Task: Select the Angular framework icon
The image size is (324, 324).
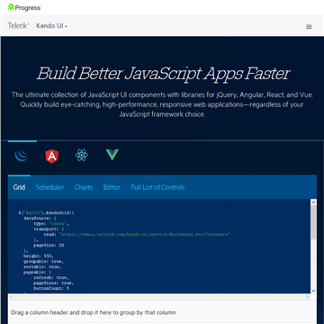Action: [x=52, y=156]
